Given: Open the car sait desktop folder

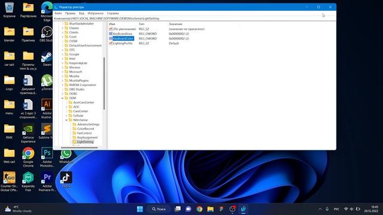Looking at the screenshot, I should pos(9,59).
